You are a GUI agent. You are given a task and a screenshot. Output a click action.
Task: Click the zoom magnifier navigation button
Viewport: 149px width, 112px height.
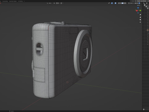(140, 15)
